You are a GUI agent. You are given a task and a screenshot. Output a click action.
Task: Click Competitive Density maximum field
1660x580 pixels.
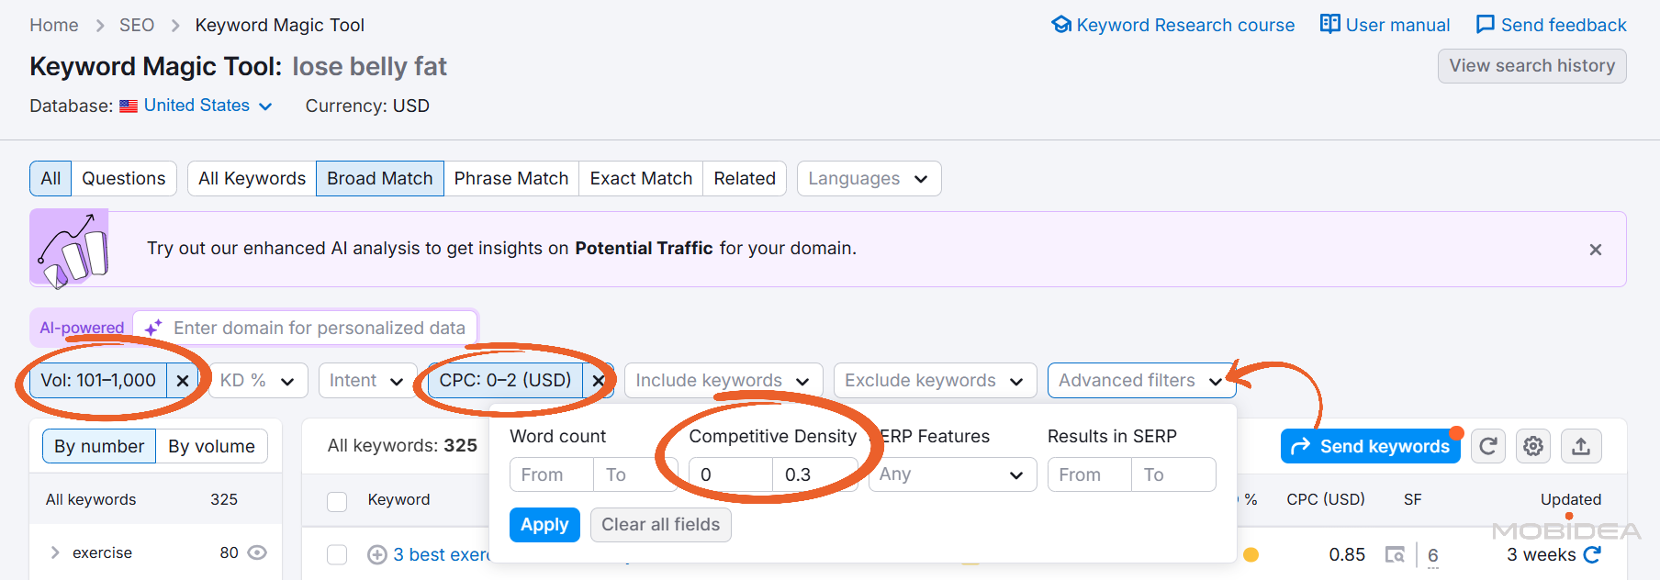click(x=814, y=474)
